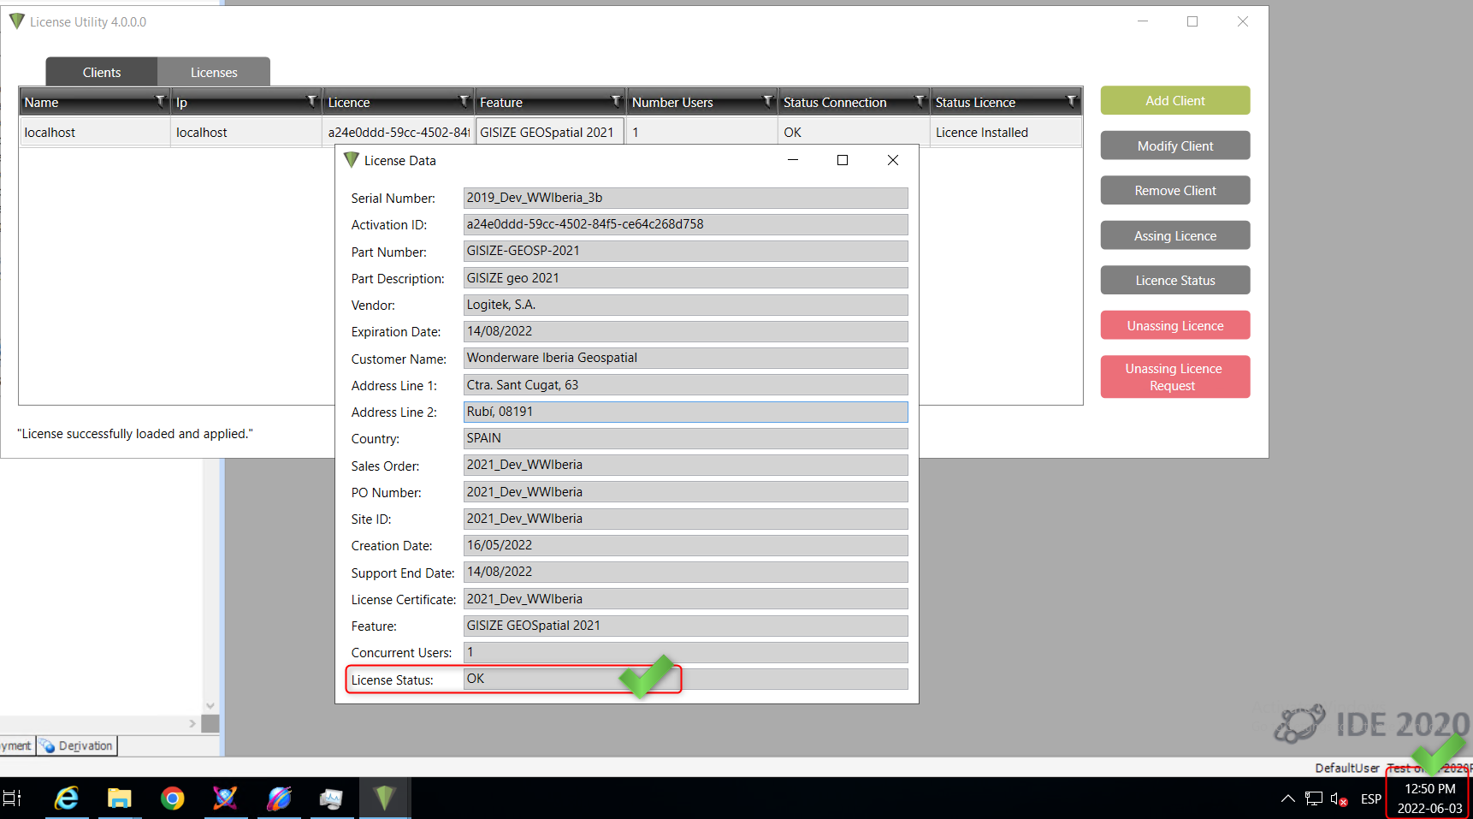Select the OK Status Connection cell

pos(854,132)
